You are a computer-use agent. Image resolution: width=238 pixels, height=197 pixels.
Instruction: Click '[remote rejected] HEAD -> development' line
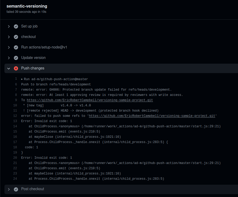tap(91, 111)
